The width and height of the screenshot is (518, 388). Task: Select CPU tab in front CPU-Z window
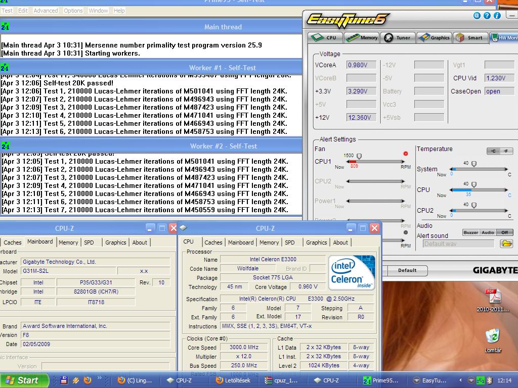pos(189,242)
